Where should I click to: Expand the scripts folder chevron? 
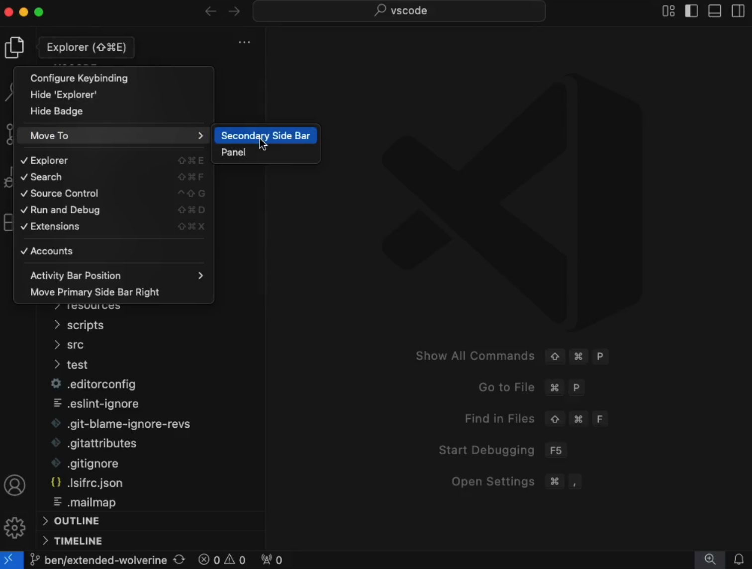57,325
